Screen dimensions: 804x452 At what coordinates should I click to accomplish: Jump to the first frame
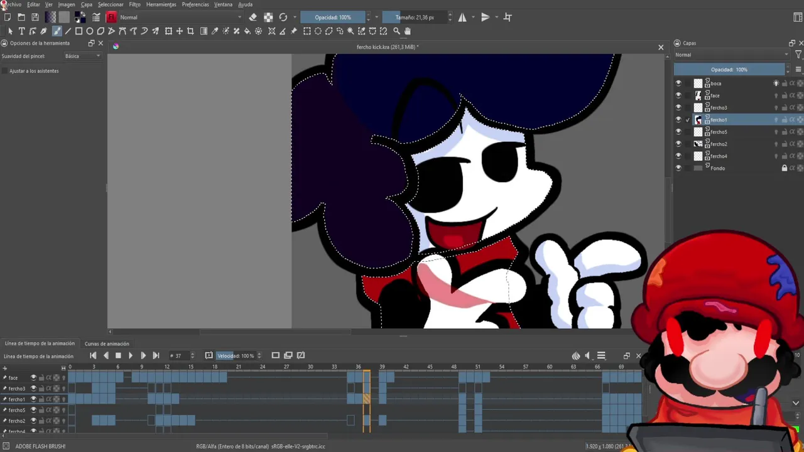pyautogui.click(x=93, y=356)
